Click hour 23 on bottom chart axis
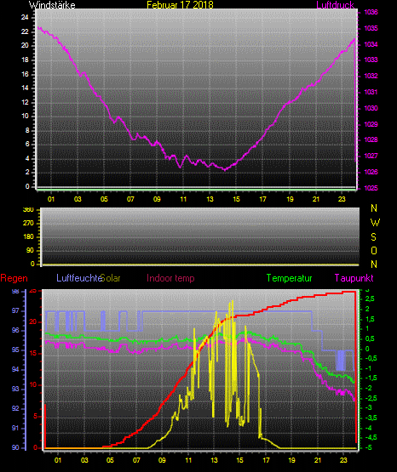The height and width of the screenshot is (472, 397). (343, 460)
